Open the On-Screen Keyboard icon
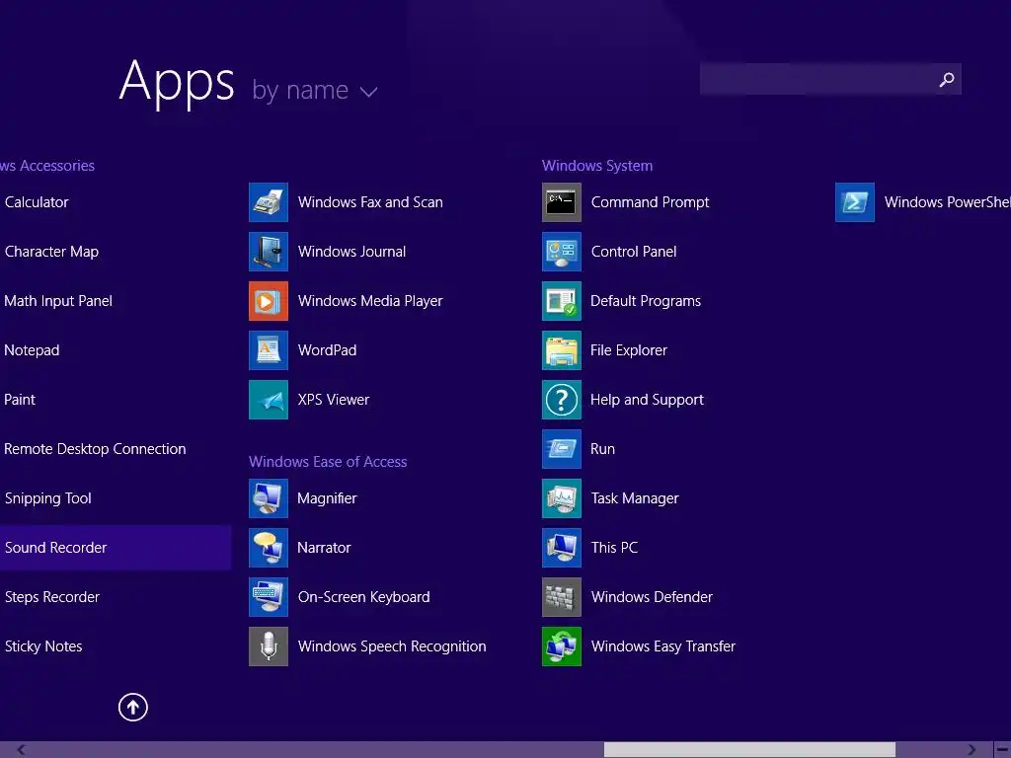This screenshot has width=1011, height=758. point(269,597)
